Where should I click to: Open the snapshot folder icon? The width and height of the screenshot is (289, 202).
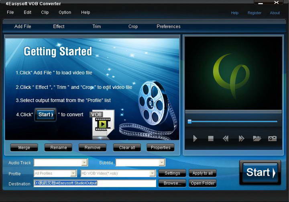257,138
